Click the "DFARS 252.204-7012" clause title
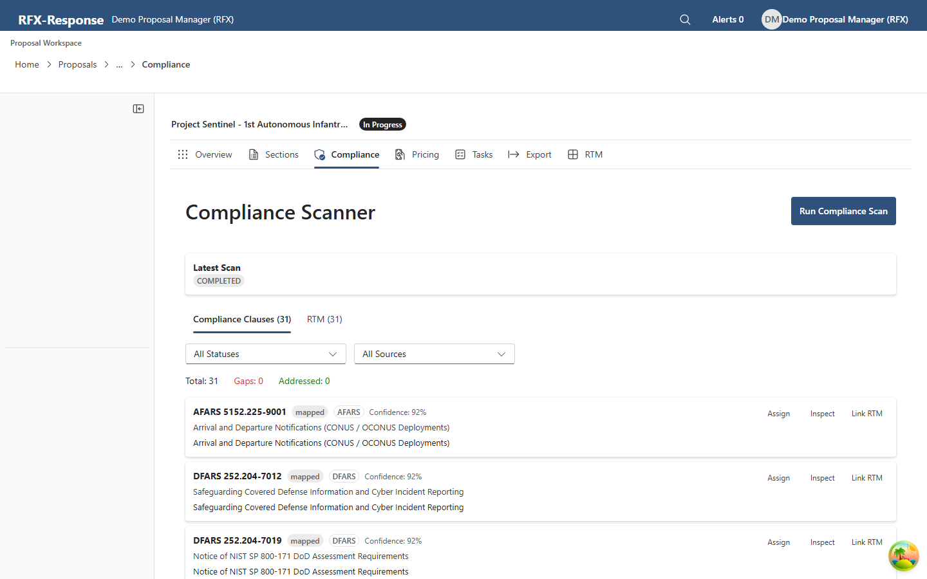927x579 pixels. pyautogui.click(x=238, y=476)
